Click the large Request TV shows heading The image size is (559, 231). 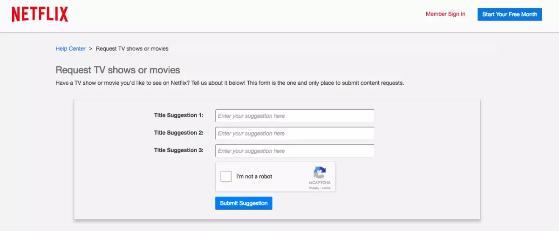[118, 70]
